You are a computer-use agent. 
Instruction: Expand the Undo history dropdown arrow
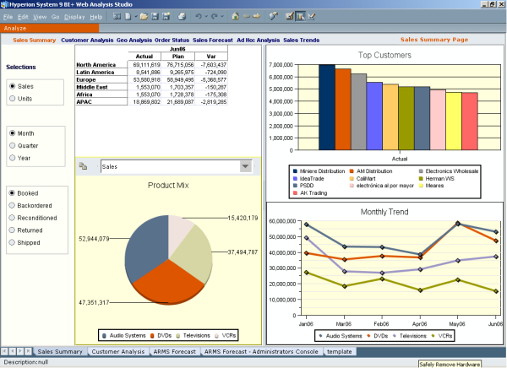point(205,17)
